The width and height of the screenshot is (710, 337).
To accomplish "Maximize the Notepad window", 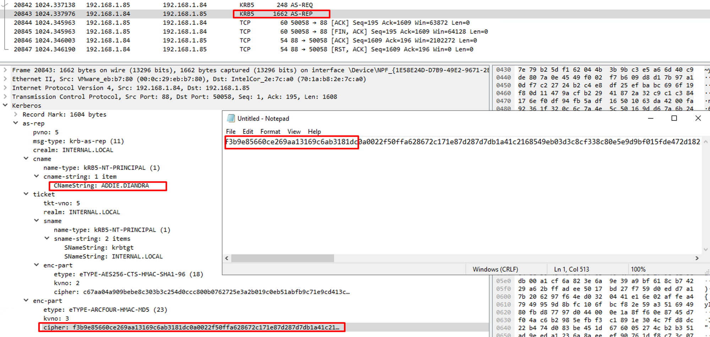I will (674, 118).
